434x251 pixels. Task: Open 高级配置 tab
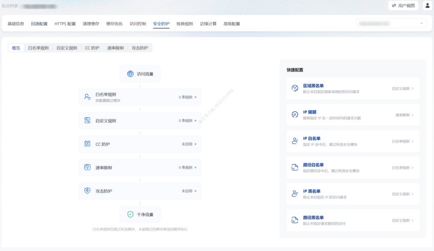tap(232, 24)
